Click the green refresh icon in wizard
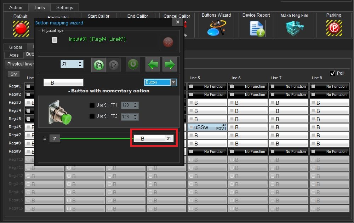354x223 pixels. coord(133,65)
